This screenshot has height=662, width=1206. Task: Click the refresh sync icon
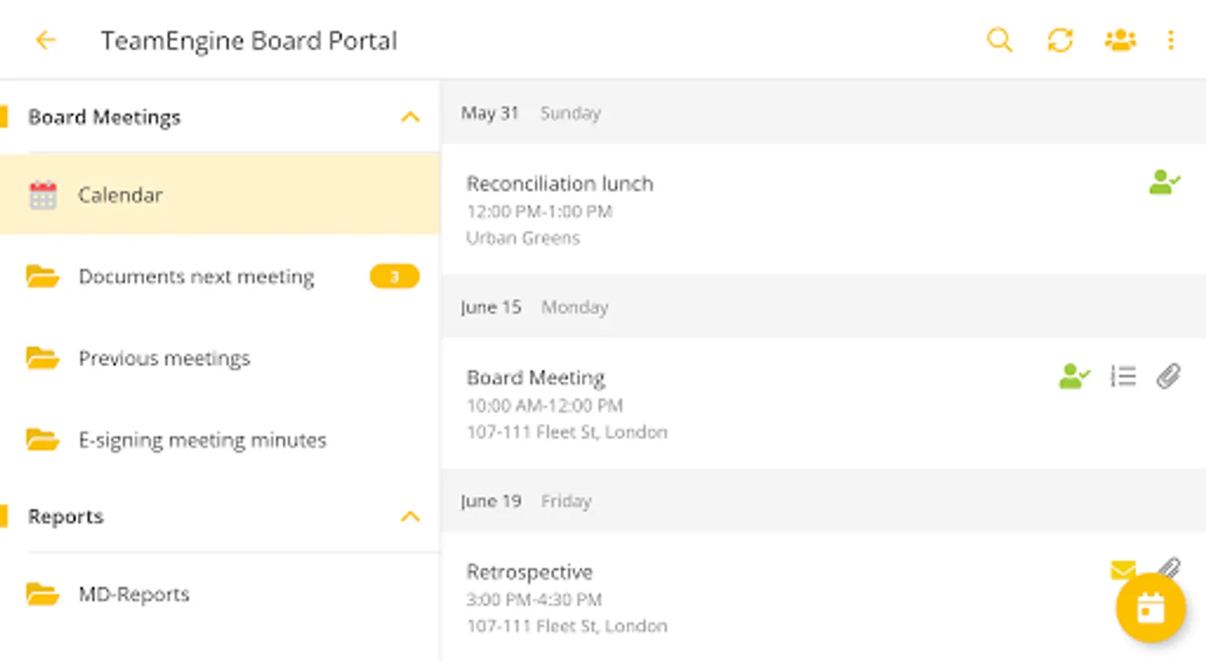coord(1060,40)
